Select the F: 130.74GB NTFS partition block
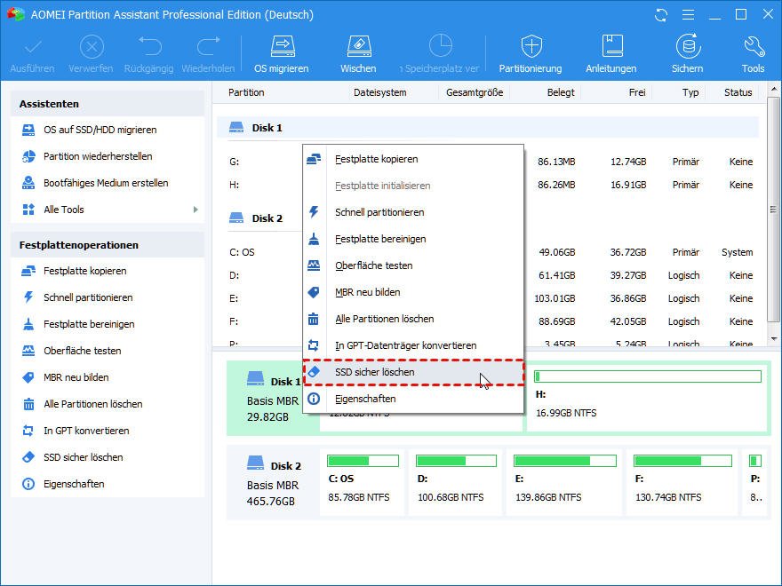Viewport: 782px width, 586px height. (x=682, y=482)
